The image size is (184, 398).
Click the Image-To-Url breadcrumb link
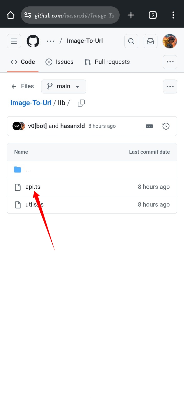(31, 103)
